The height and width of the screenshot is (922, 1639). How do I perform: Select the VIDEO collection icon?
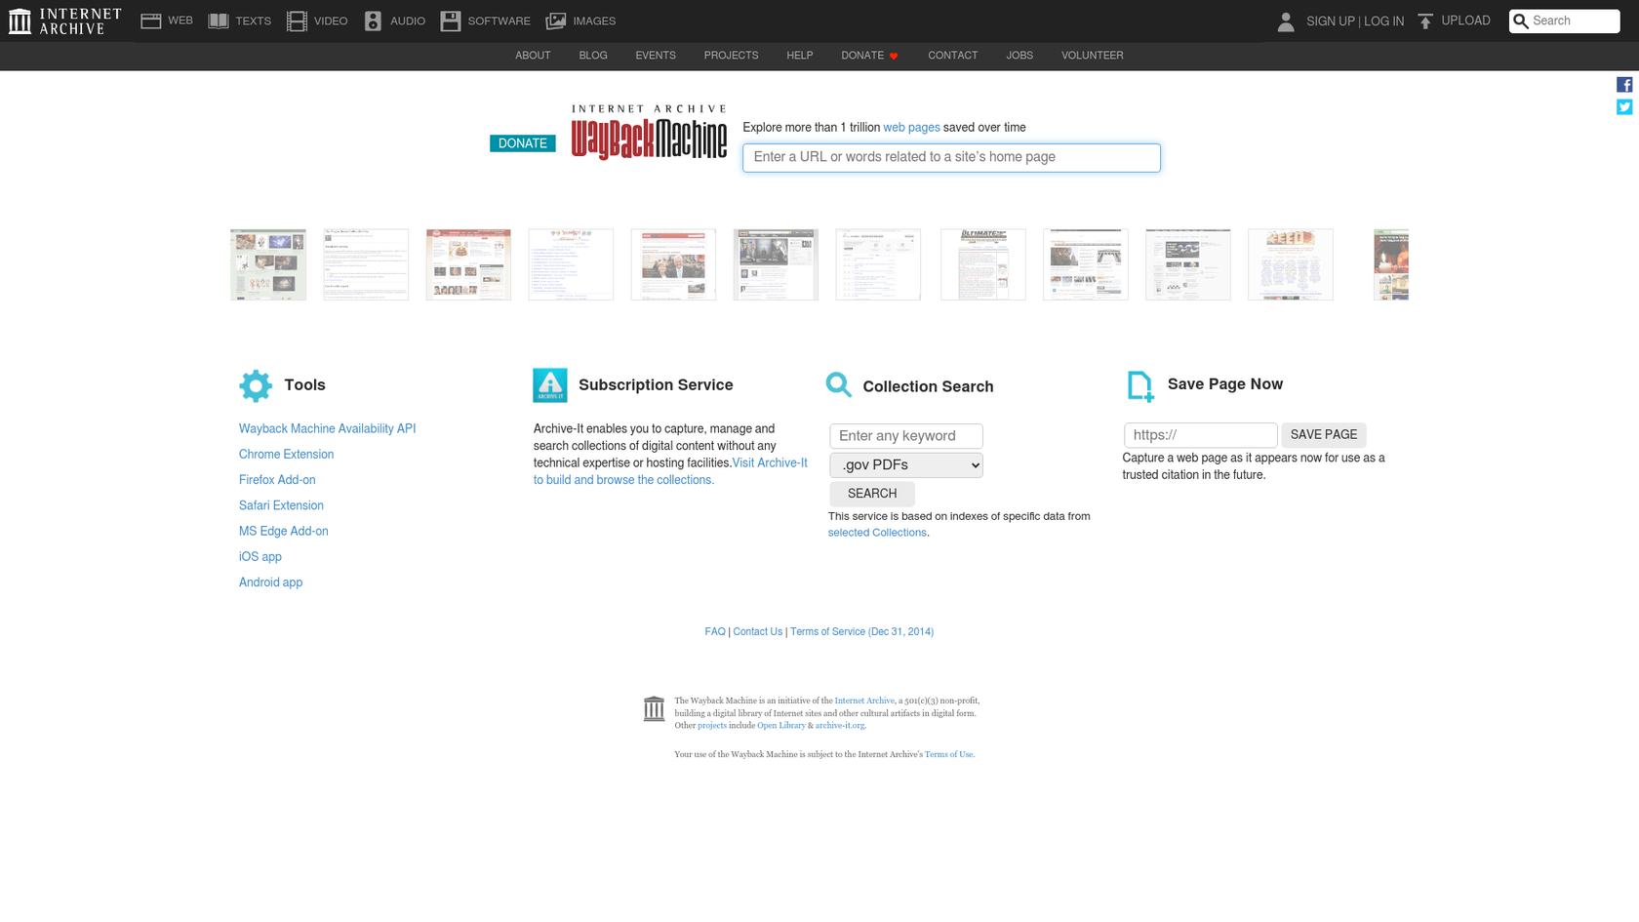[x=296, y=20]
